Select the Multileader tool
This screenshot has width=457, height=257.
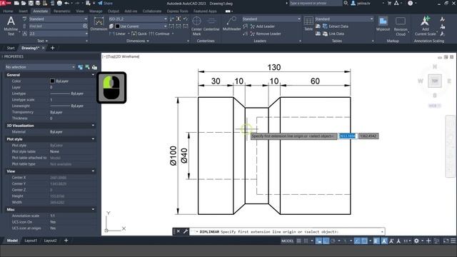click(x=231, y=24)
